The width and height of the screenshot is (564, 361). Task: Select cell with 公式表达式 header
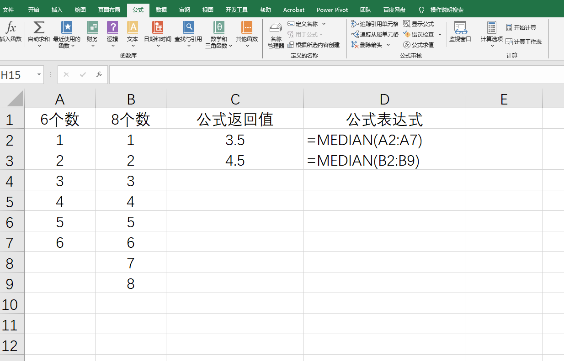point(384,119)
